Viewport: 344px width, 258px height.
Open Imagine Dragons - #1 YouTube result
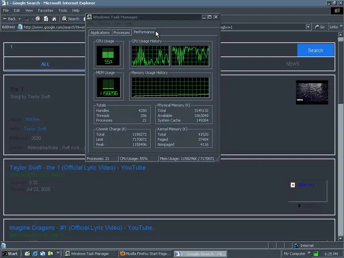click(81, 228)
